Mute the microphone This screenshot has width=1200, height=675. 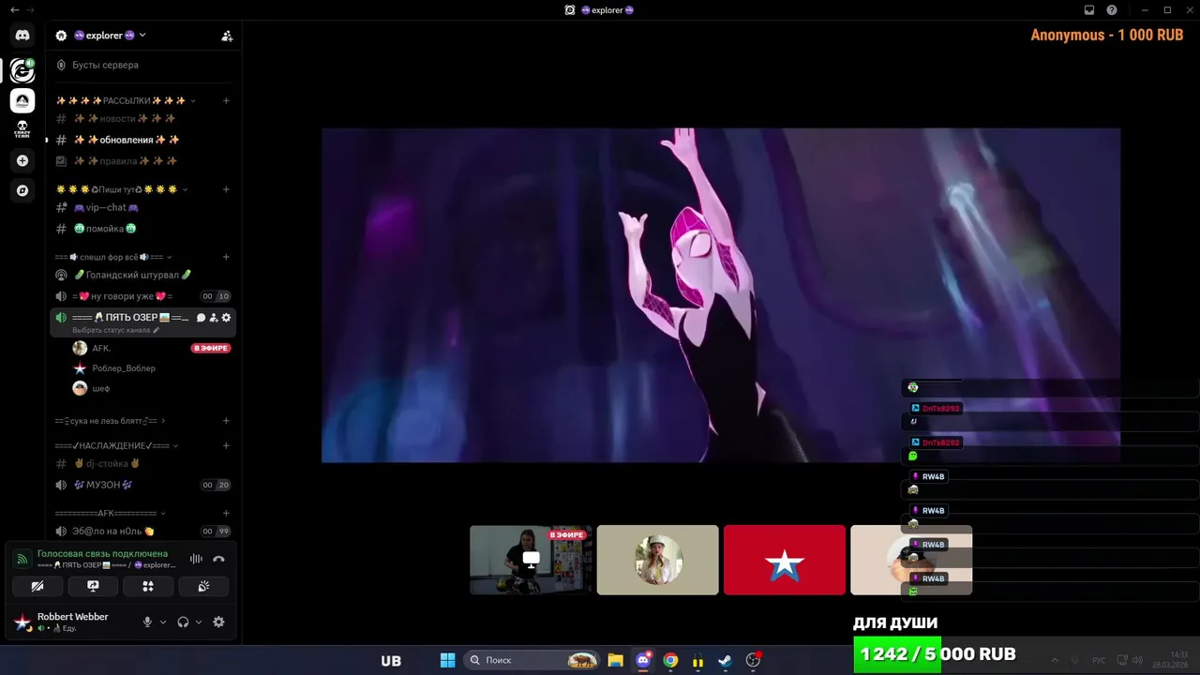click(x=147, y=622)
